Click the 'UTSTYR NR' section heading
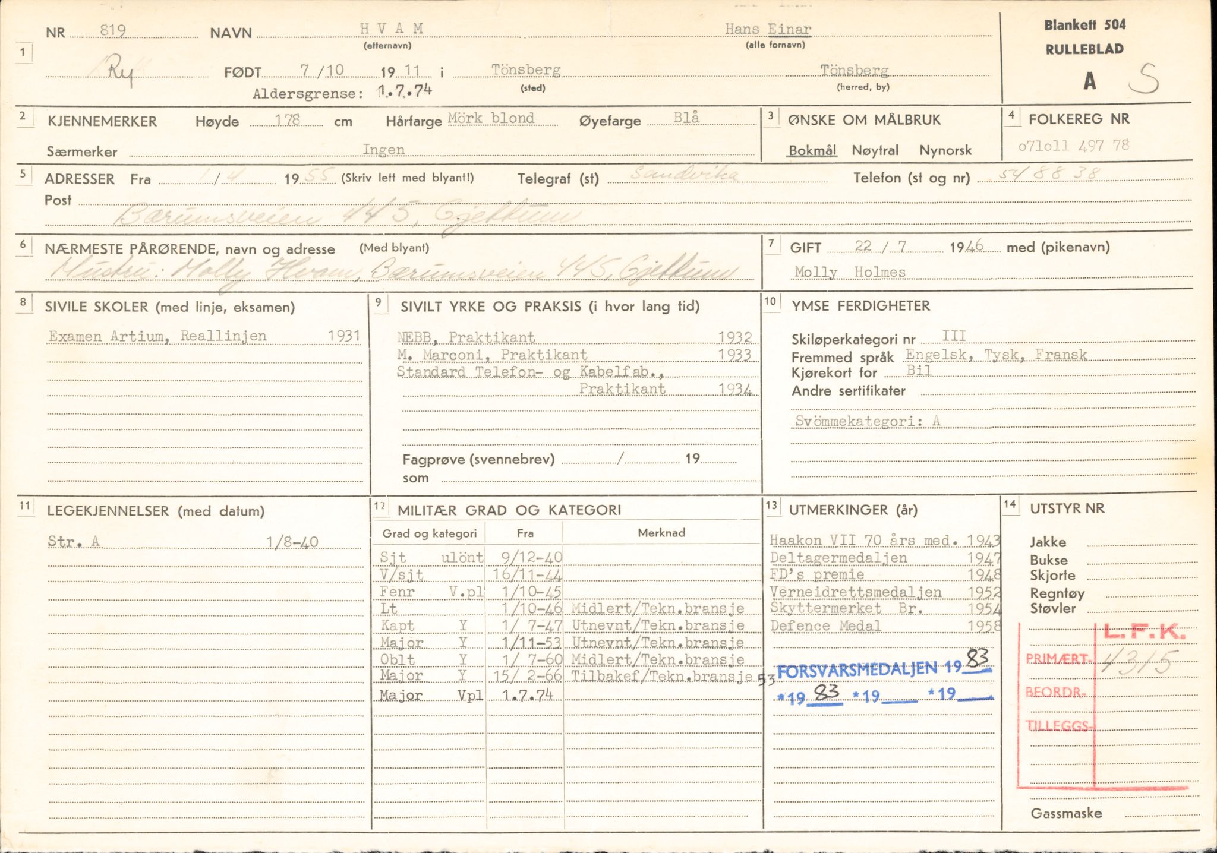The width and height of the screenshot is (1217, 853). 1067,508
